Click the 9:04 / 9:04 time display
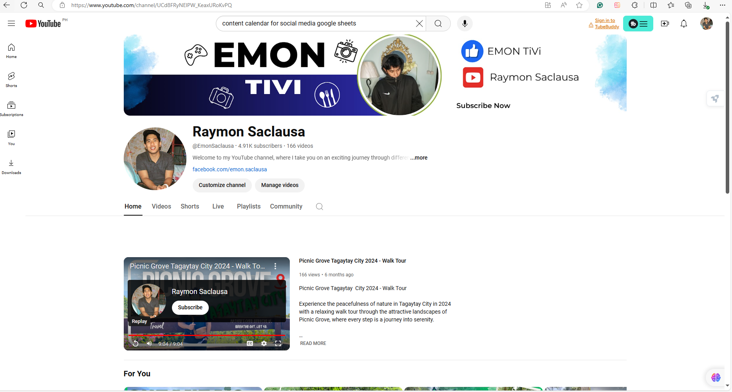This screenshot has height=392, width=732. 170,344
